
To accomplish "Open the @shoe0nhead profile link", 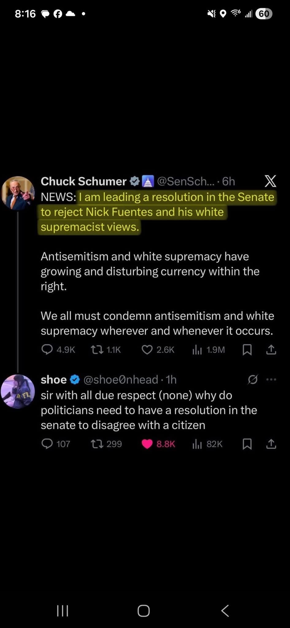I will (121, 380).
